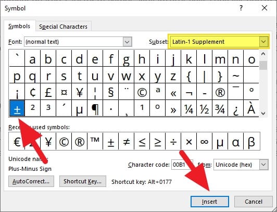277x212 pixels.
Task: Pick the copyright © in recently used symbols
Action: [64, 141]
